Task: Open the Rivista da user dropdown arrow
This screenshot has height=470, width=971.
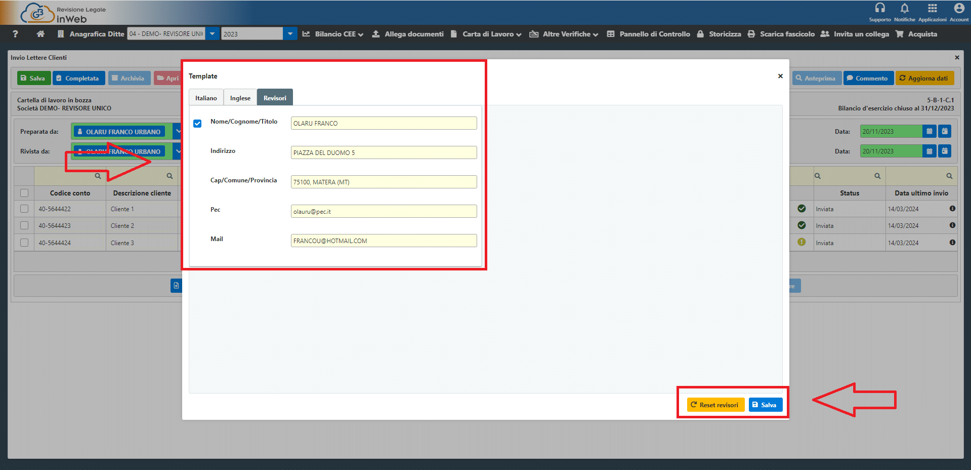Action: coord(177,151)
